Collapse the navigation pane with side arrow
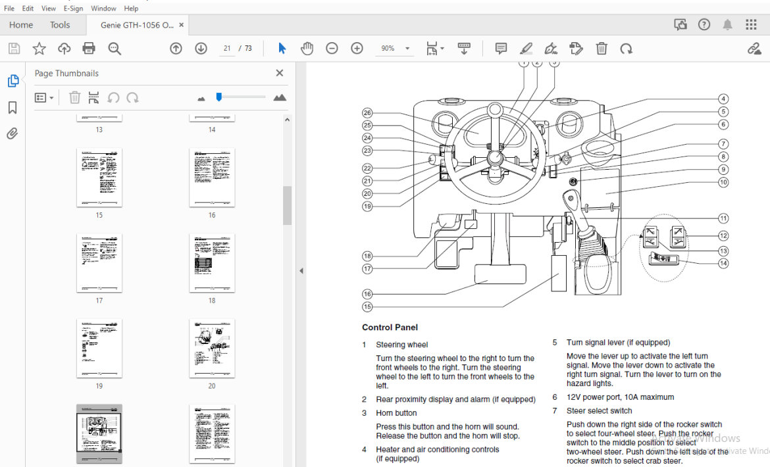 point(301,270)
